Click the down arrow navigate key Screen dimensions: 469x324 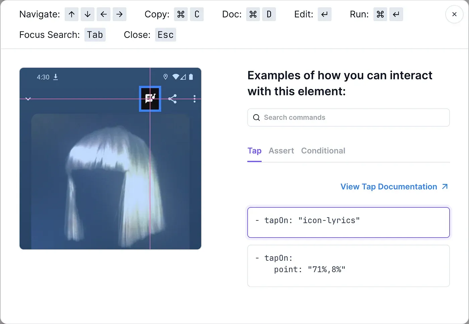87,14
